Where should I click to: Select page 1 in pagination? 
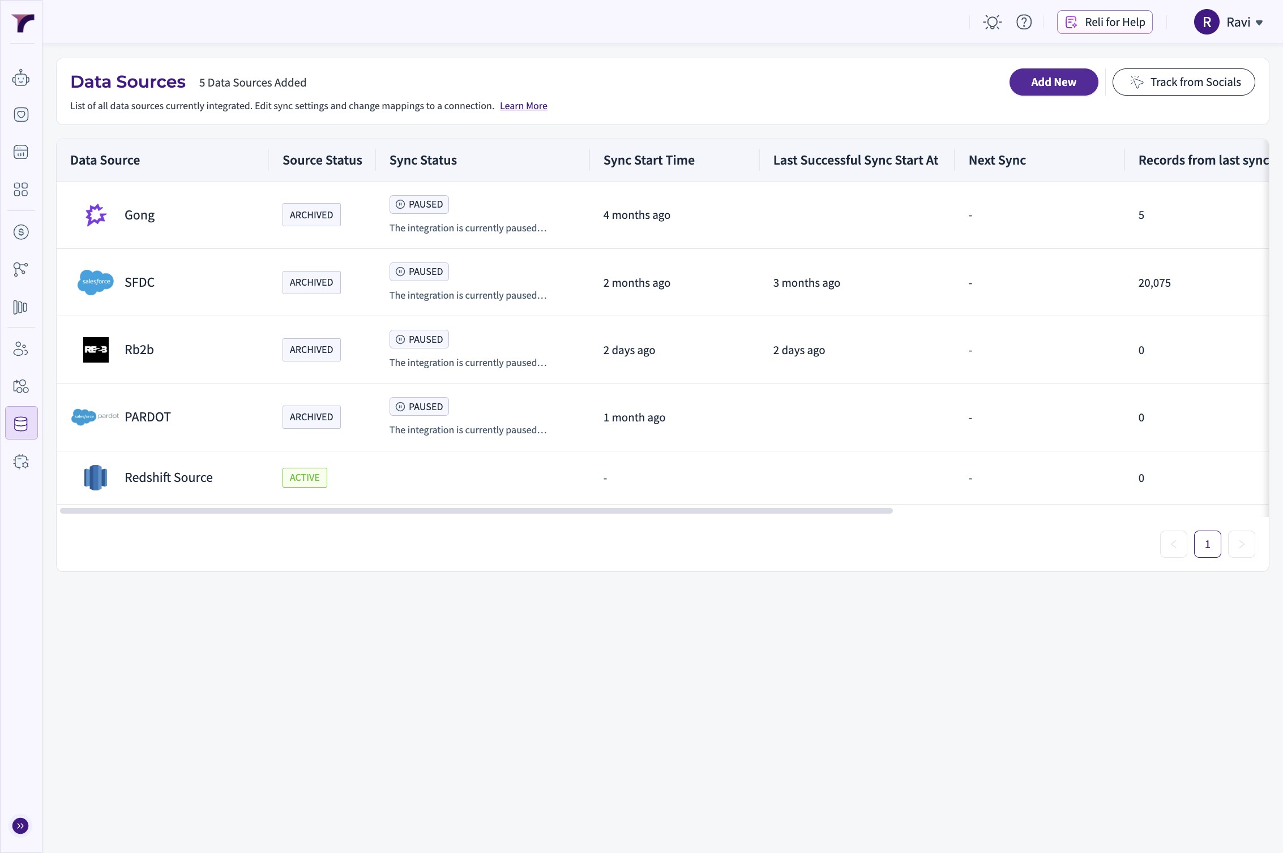(1207, 544)
